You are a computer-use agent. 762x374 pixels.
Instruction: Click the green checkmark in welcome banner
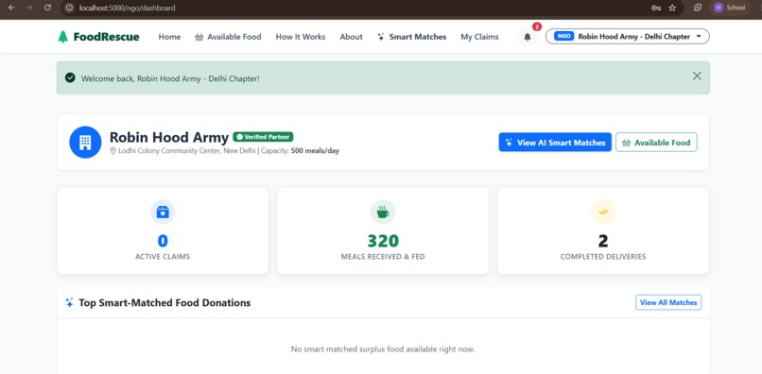click(71, 77)
